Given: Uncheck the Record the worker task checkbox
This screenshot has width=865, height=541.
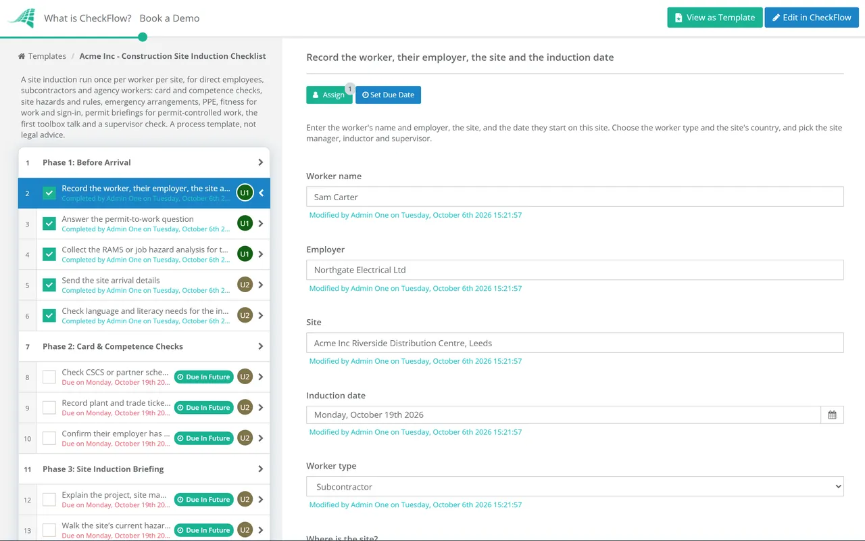Looking at the screenshot, I should point(49,193).
